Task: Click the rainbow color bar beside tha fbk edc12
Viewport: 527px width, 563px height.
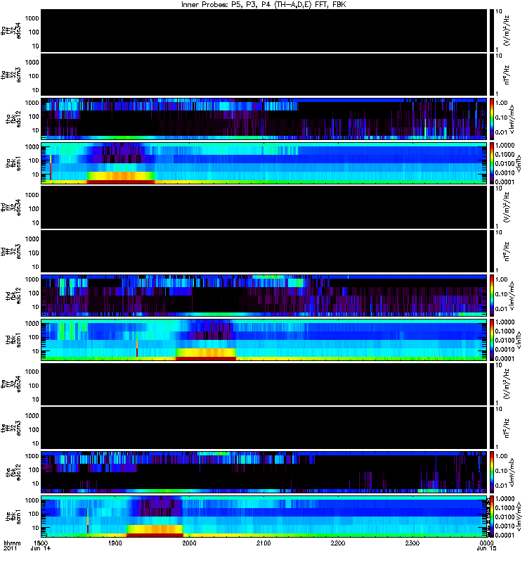Action: (x=491, y=119)
